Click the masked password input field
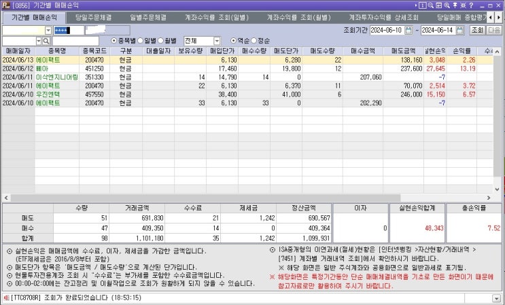The image size is (505, 305). (69, 31)
